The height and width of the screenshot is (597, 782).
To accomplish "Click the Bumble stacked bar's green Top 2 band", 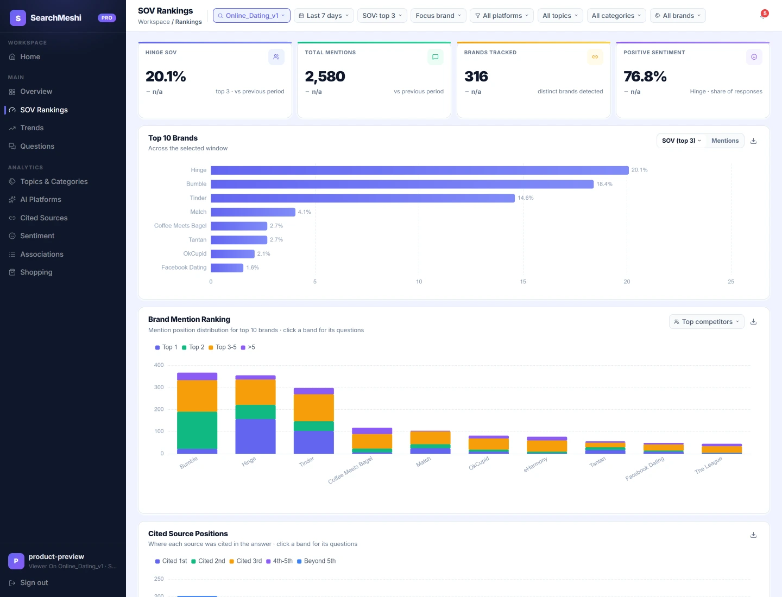I will (197, 430).
